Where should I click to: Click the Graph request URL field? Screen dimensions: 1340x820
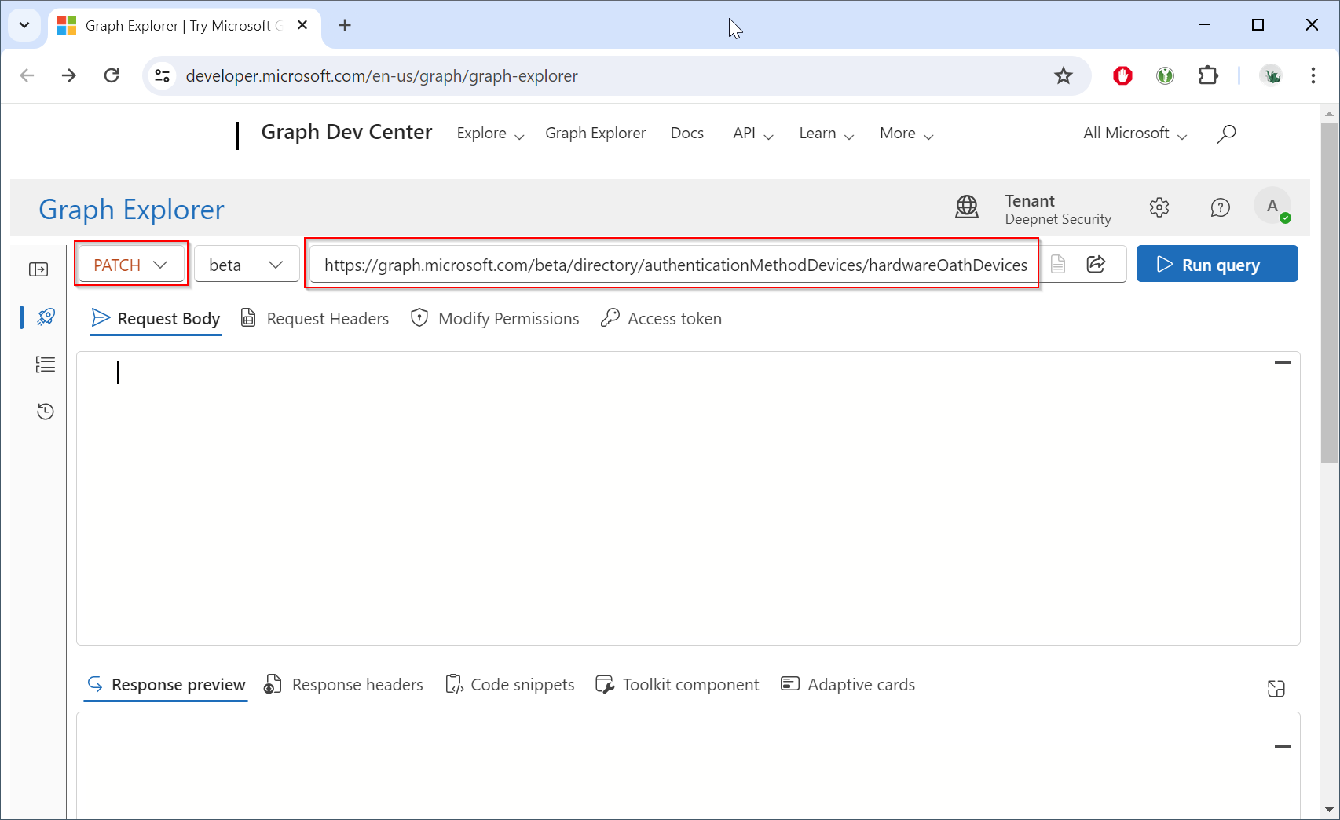675,265
